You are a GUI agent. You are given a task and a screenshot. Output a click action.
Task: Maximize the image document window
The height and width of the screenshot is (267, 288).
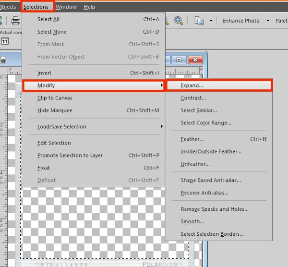pyautogui.click(x=179, y=60)
